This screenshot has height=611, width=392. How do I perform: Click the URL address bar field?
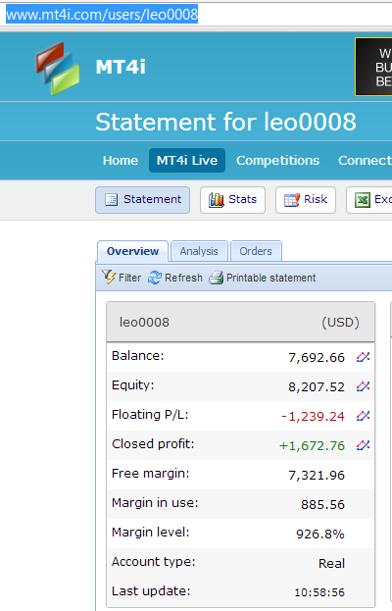click(196, 15)
